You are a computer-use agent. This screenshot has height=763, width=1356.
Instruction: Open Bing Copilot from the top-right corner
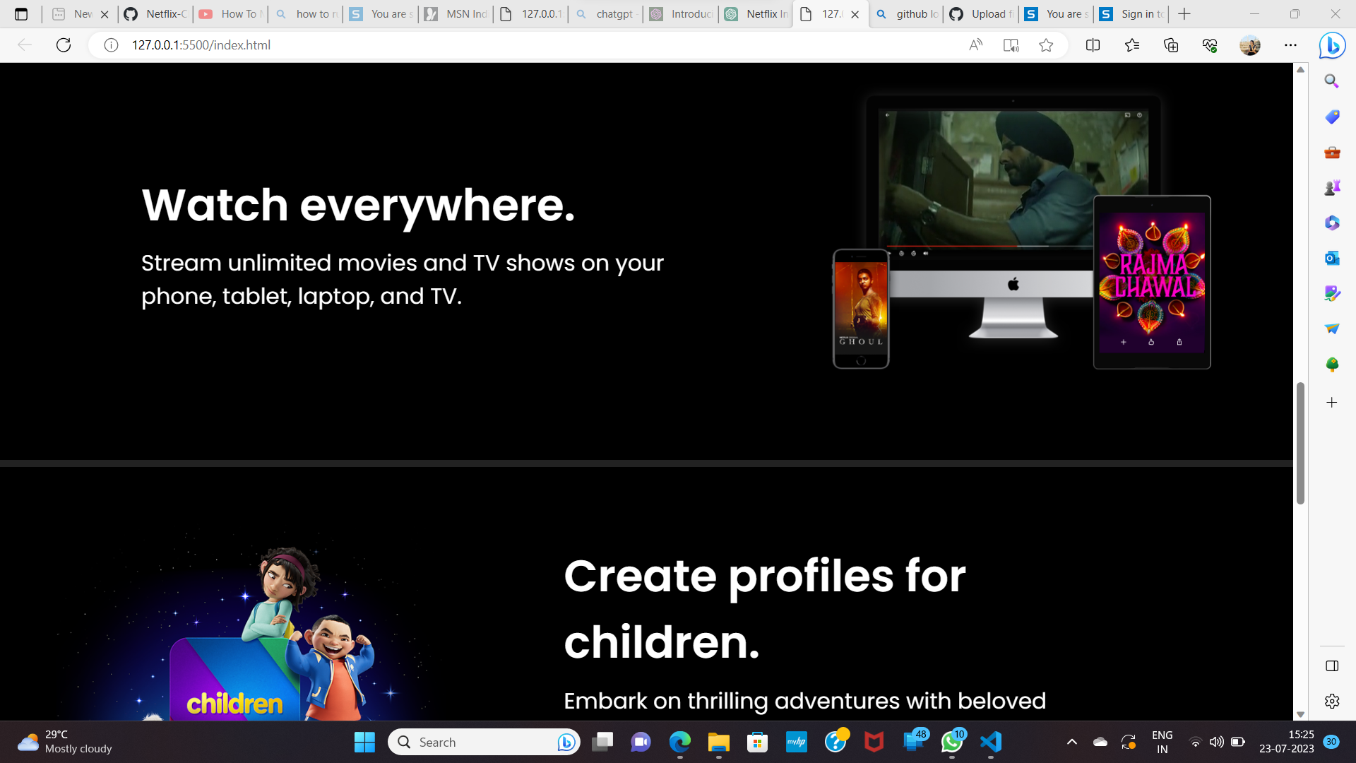point(1331,45)
